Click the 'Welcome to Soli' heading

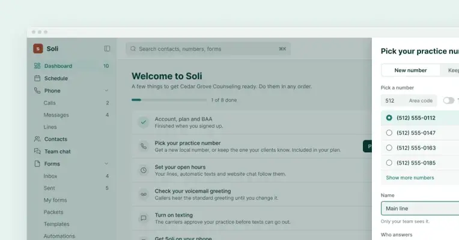167,76
